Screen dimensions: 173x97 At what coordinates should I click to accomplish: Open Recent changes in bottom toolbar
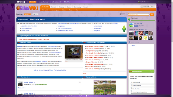[x=63, y=96]
